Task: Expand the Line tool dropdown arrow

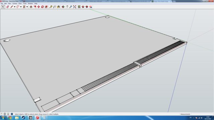Action: [14, 7]
